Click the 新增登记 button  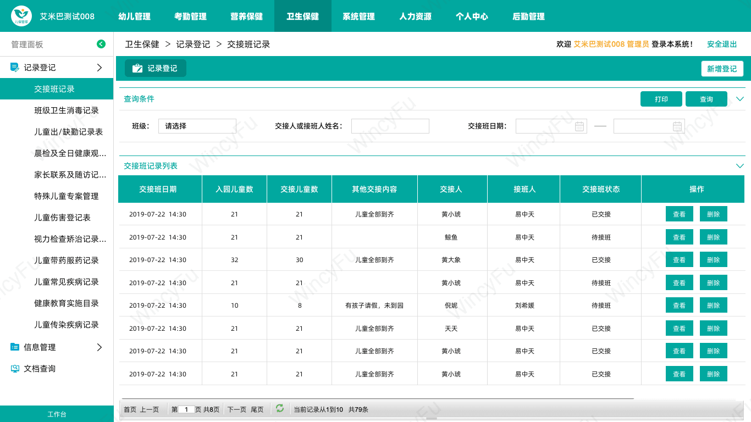click(x=722, y=69)
